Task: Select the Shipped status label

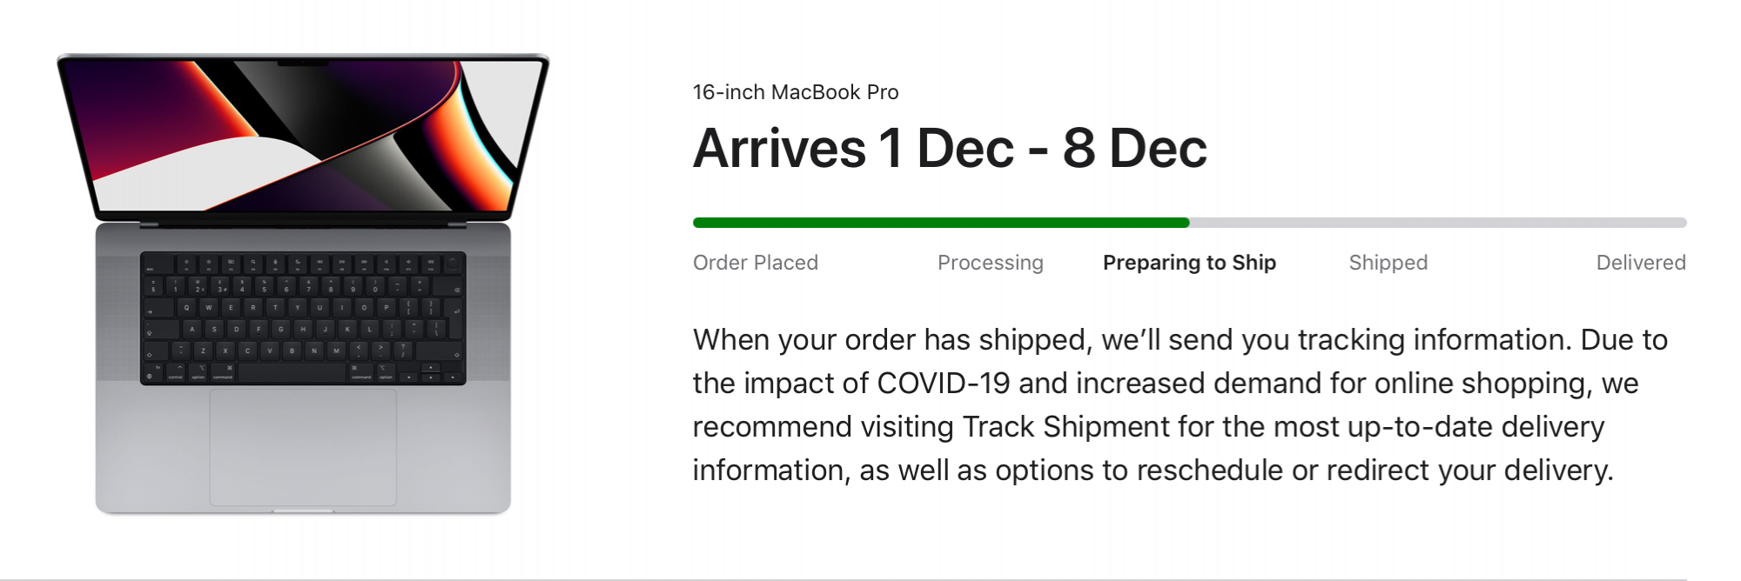Action: click(1388, 263)
